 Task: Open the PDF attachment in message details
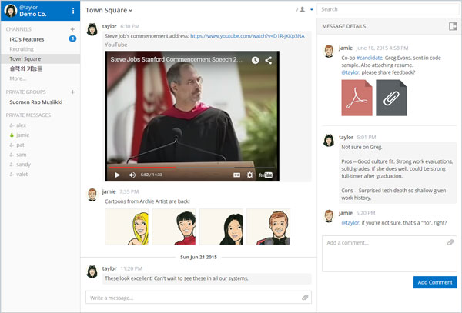[x=357, y=98]
